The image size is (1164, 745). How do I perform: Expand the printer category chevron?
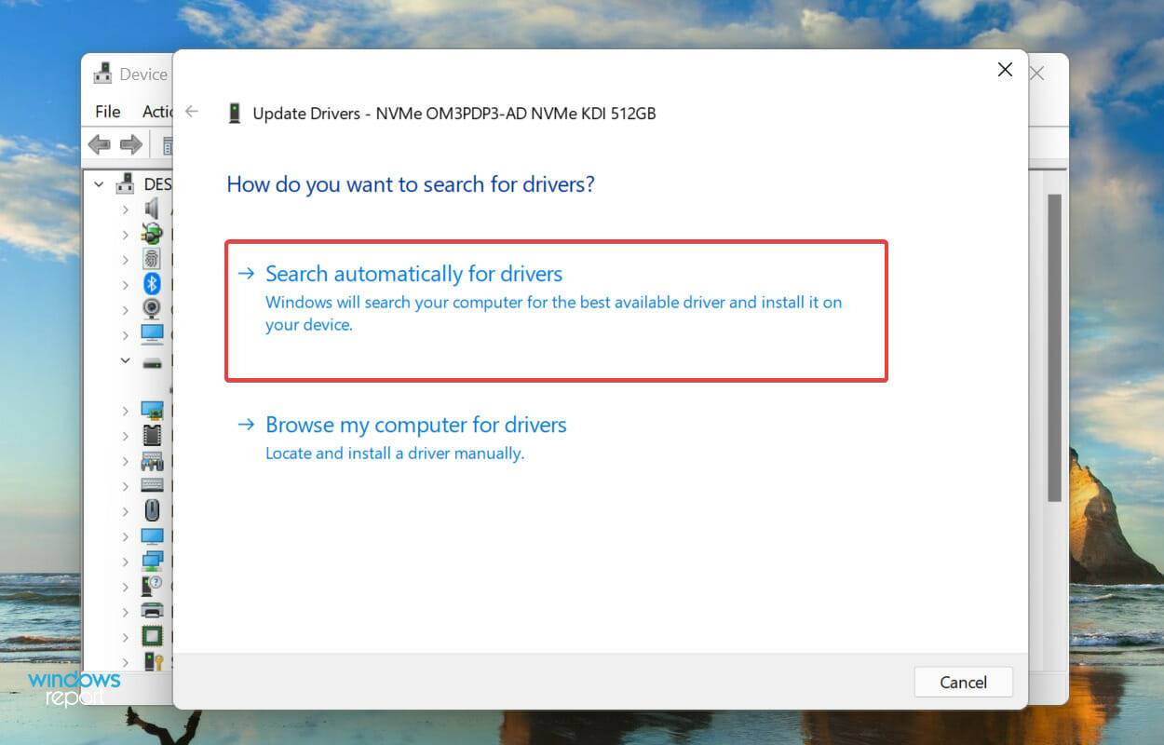click(125, 612)
